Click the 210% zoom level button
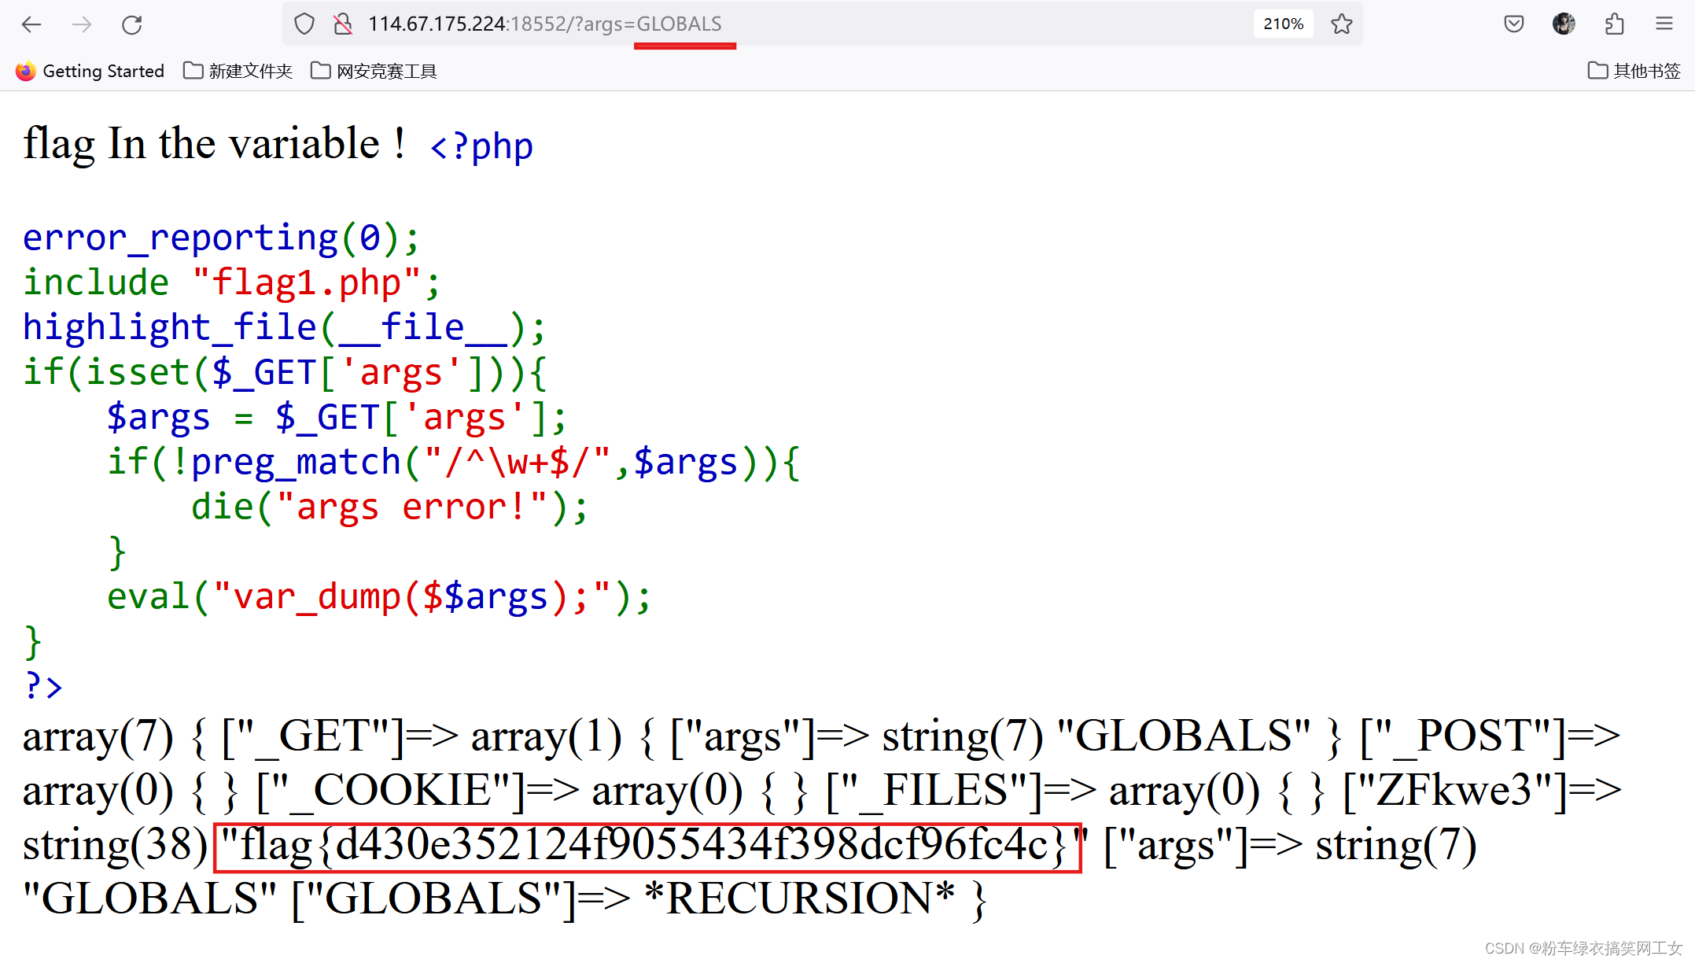Screen dimensions: 1695x963 (x=1283, y=24)
